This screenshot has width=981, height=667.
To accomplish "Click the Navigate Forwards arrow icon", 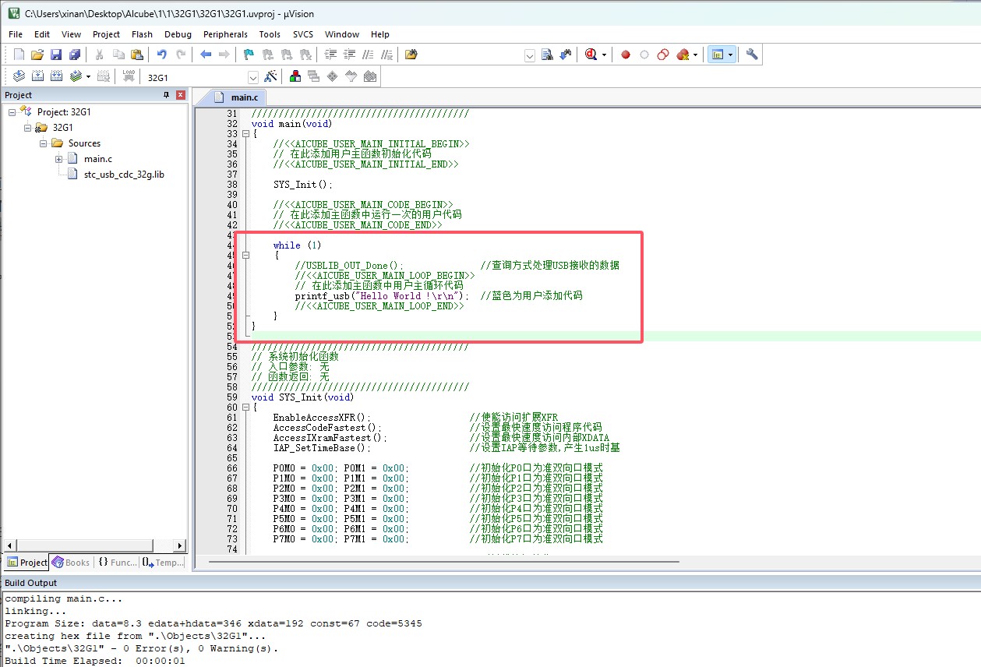I will pos(224,55).
